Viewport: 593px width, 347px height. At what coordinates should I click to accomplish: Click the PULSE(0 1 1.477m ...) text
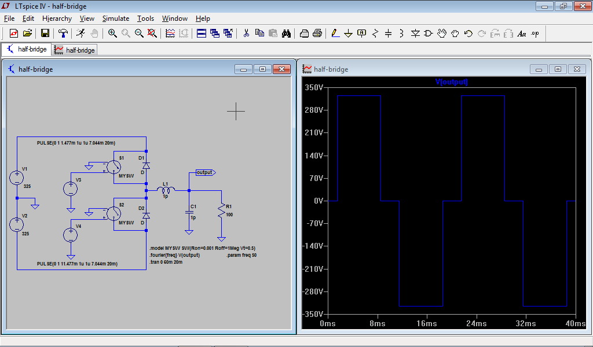76,143
